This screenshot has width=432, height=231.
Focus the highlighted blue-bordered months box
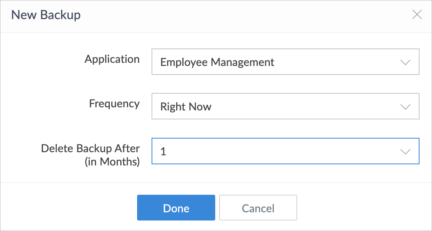click(x=286, y=151)
